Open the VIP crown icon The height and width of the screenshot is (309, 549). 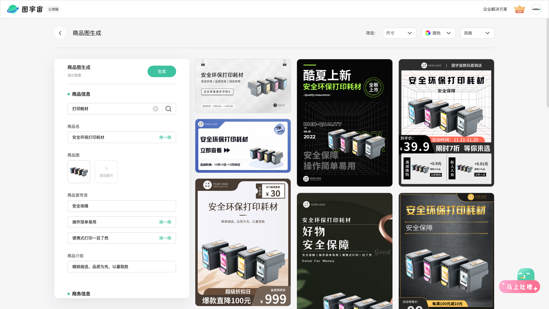pos(519,9)
